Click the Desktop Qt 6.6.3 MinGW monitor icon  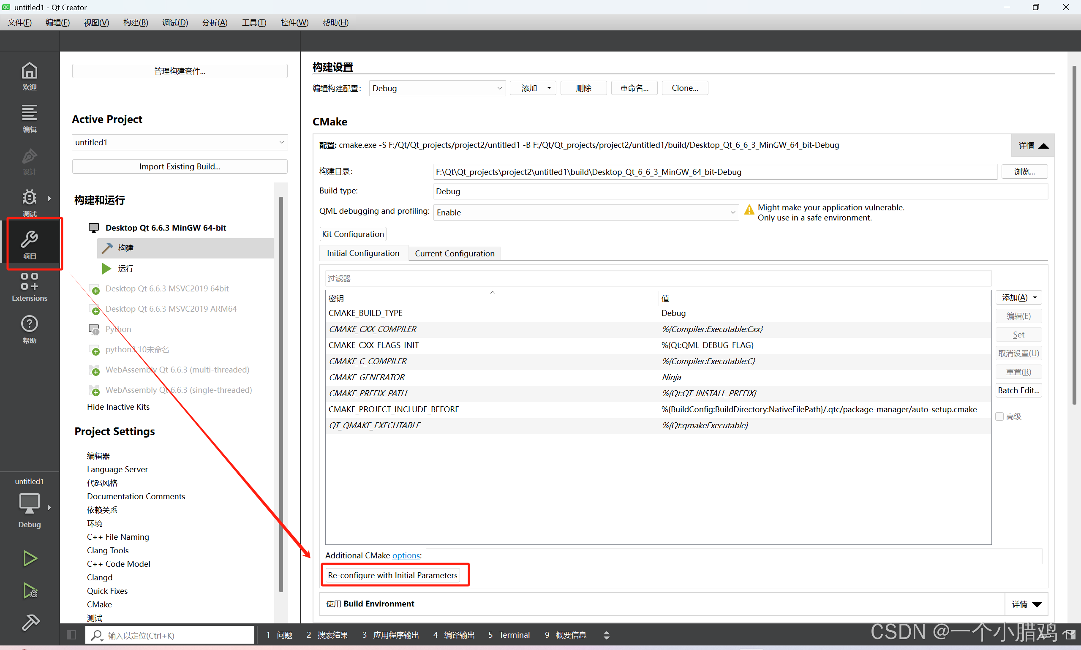[94, 228]
